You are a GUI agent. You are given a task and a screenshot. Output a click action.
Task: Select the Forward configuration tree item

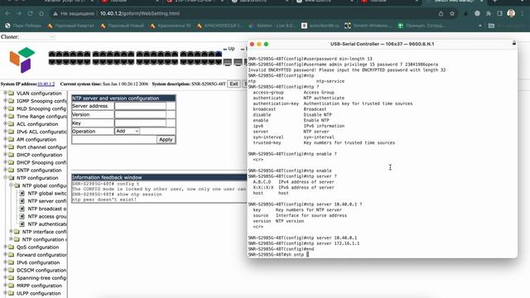click(x=41, y=255)
